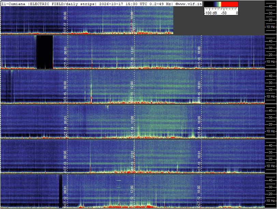Select the "OCT-14 12:00" time marker

(x=132, y=127)
